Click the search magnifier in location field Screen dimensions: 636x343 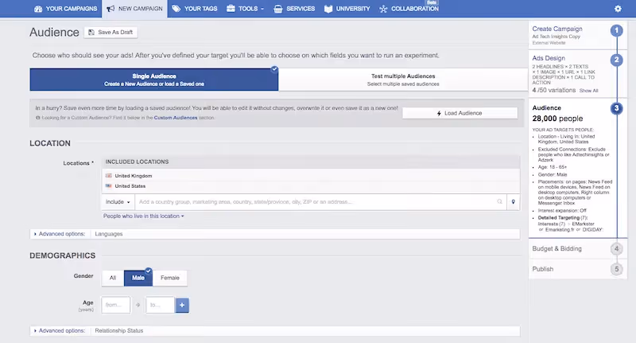point(500,201)
